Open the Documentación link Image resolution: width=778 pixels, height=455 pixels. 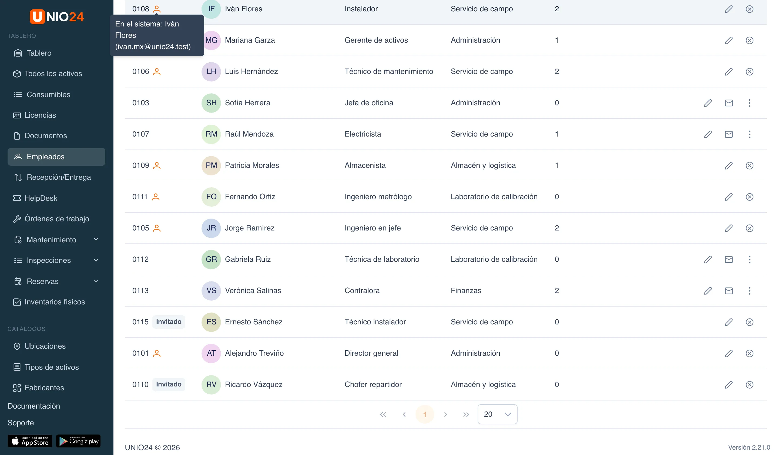point(34,406)
